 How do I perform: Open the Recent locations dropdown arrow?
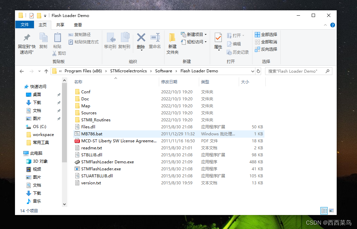point(39,71)
